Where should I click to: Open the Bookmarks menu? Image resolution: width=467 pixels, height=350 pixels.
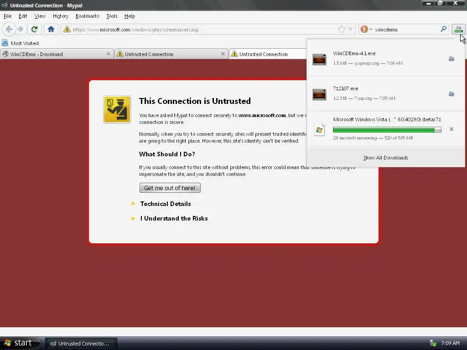[87, 16]
